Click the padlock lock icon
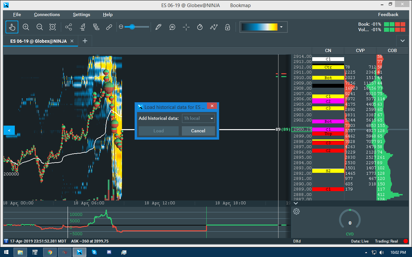 coord(228,27)
